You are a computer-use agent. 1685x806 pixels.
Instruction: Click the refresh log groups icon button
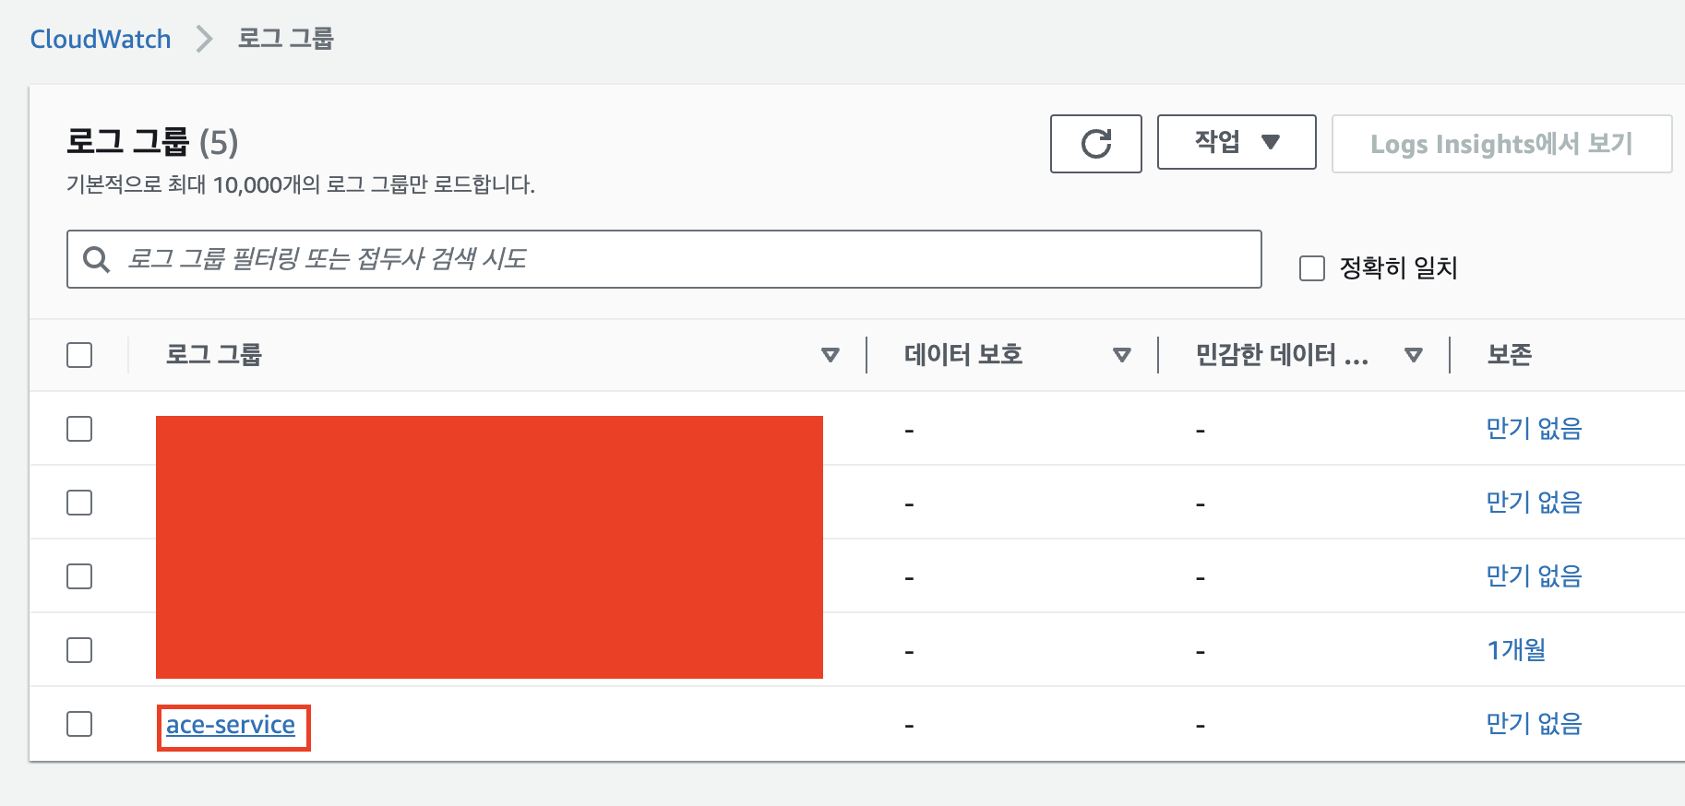click(1095, 144)
